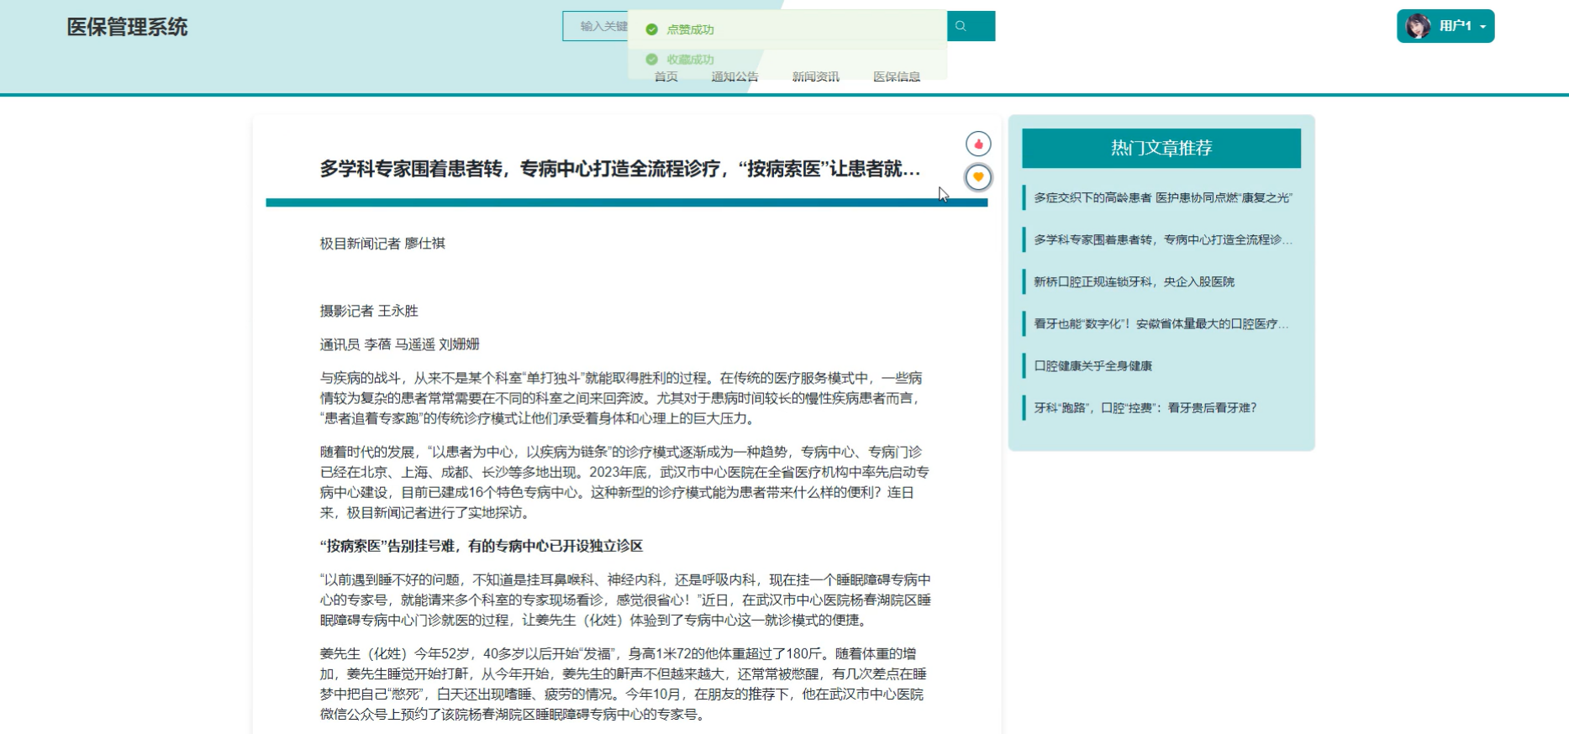Click the thumbs-up like icon
Viewport: 1569px width, 734px height.
(978, 144)
